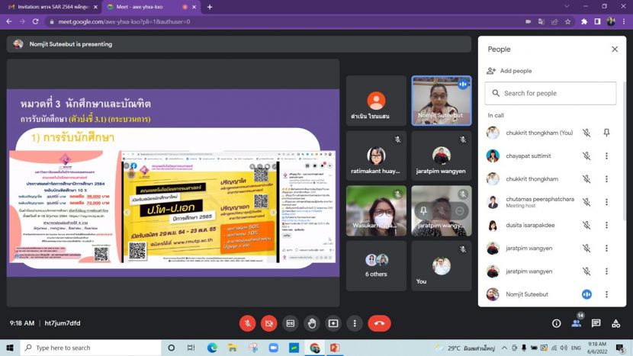Open the meeting details info icon
The height and width of the screenshot is (356, 633).
click(557, 323)
